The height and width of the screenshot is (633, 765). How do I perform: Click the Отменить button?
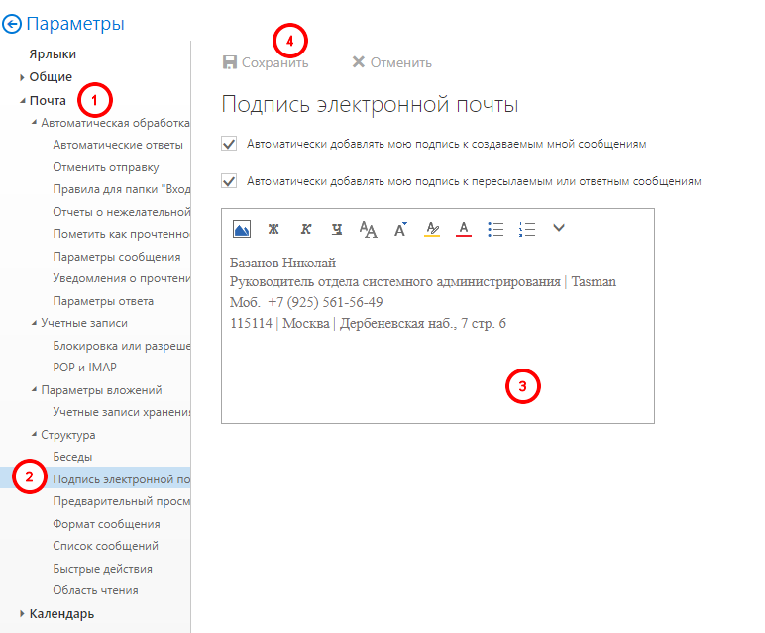[392, 62]
